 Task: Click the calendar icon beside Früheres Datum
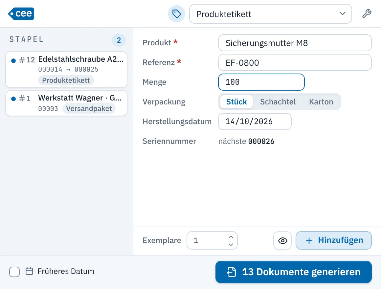tap(29, 271)
